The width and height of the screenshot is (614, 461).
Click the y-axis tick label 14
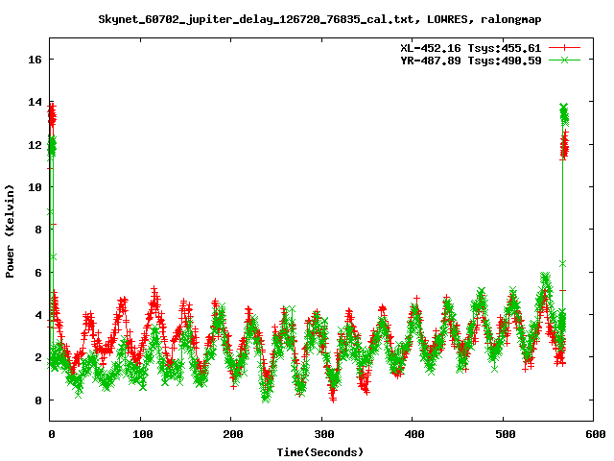coord(35,102)
